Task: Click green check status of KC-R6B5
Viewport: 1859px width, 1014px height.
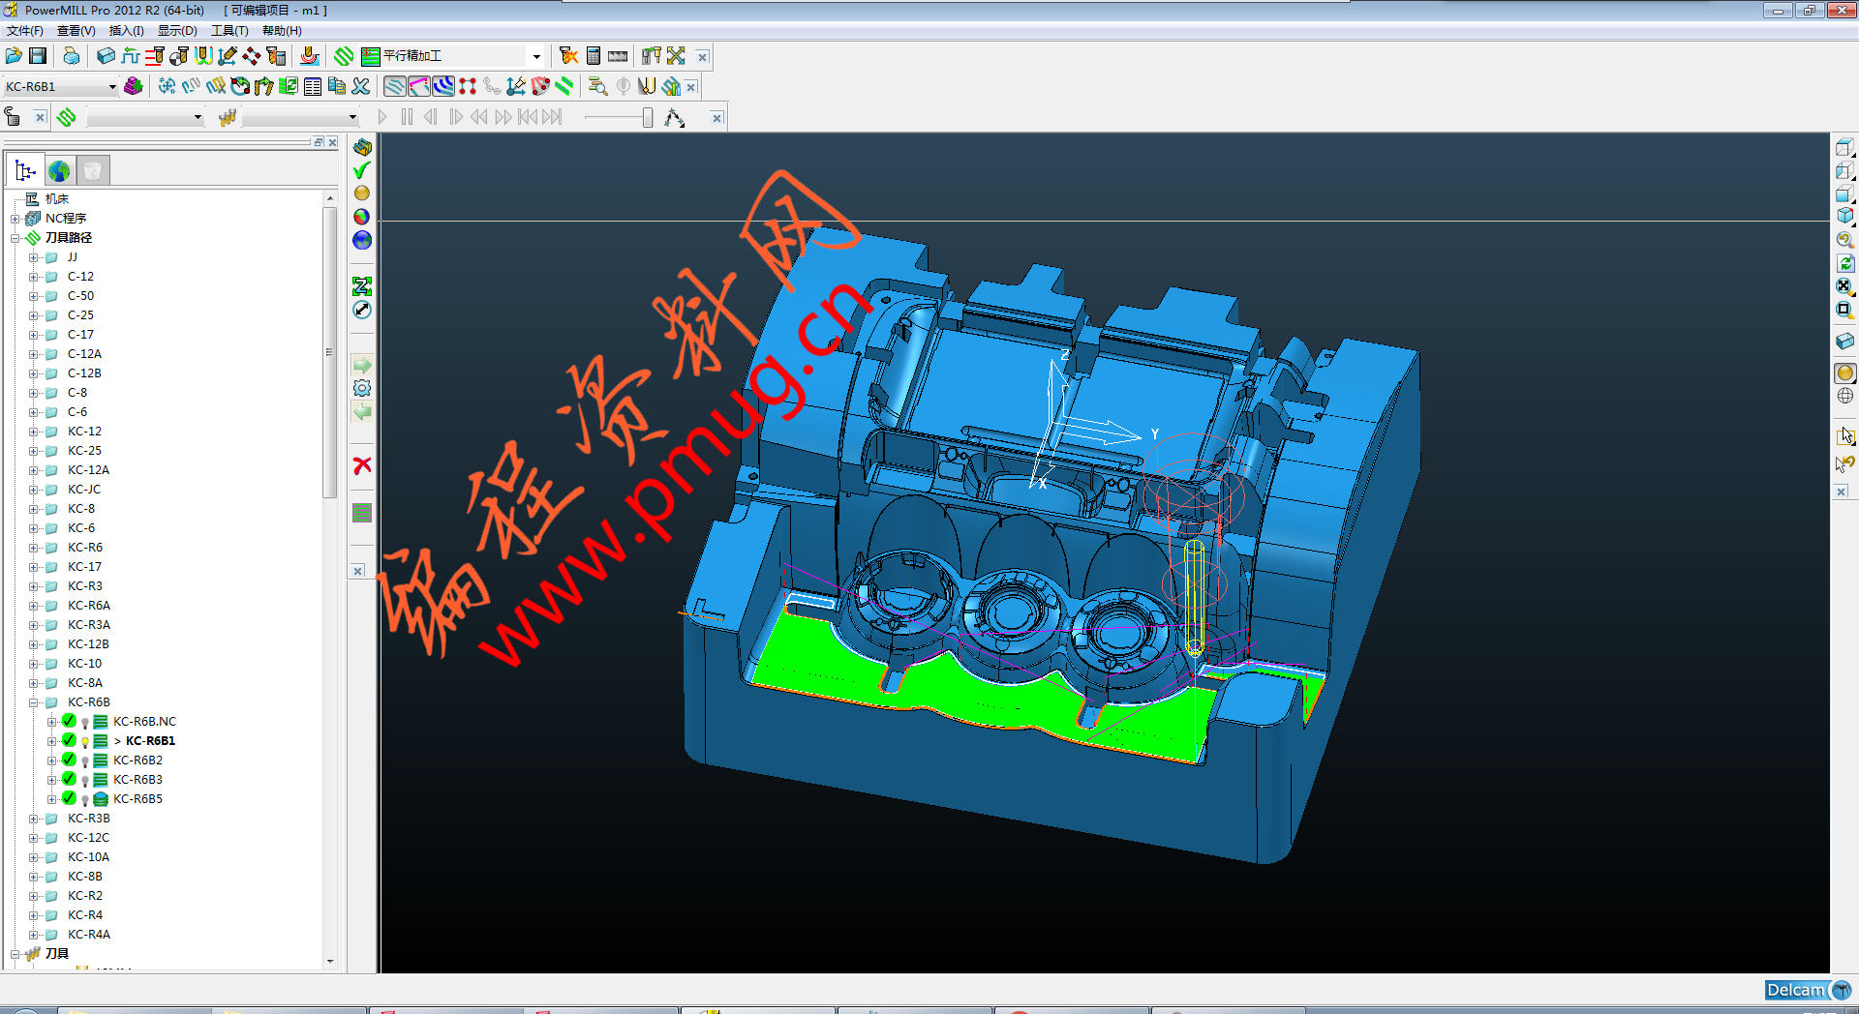Action: (x=69, y=798)
